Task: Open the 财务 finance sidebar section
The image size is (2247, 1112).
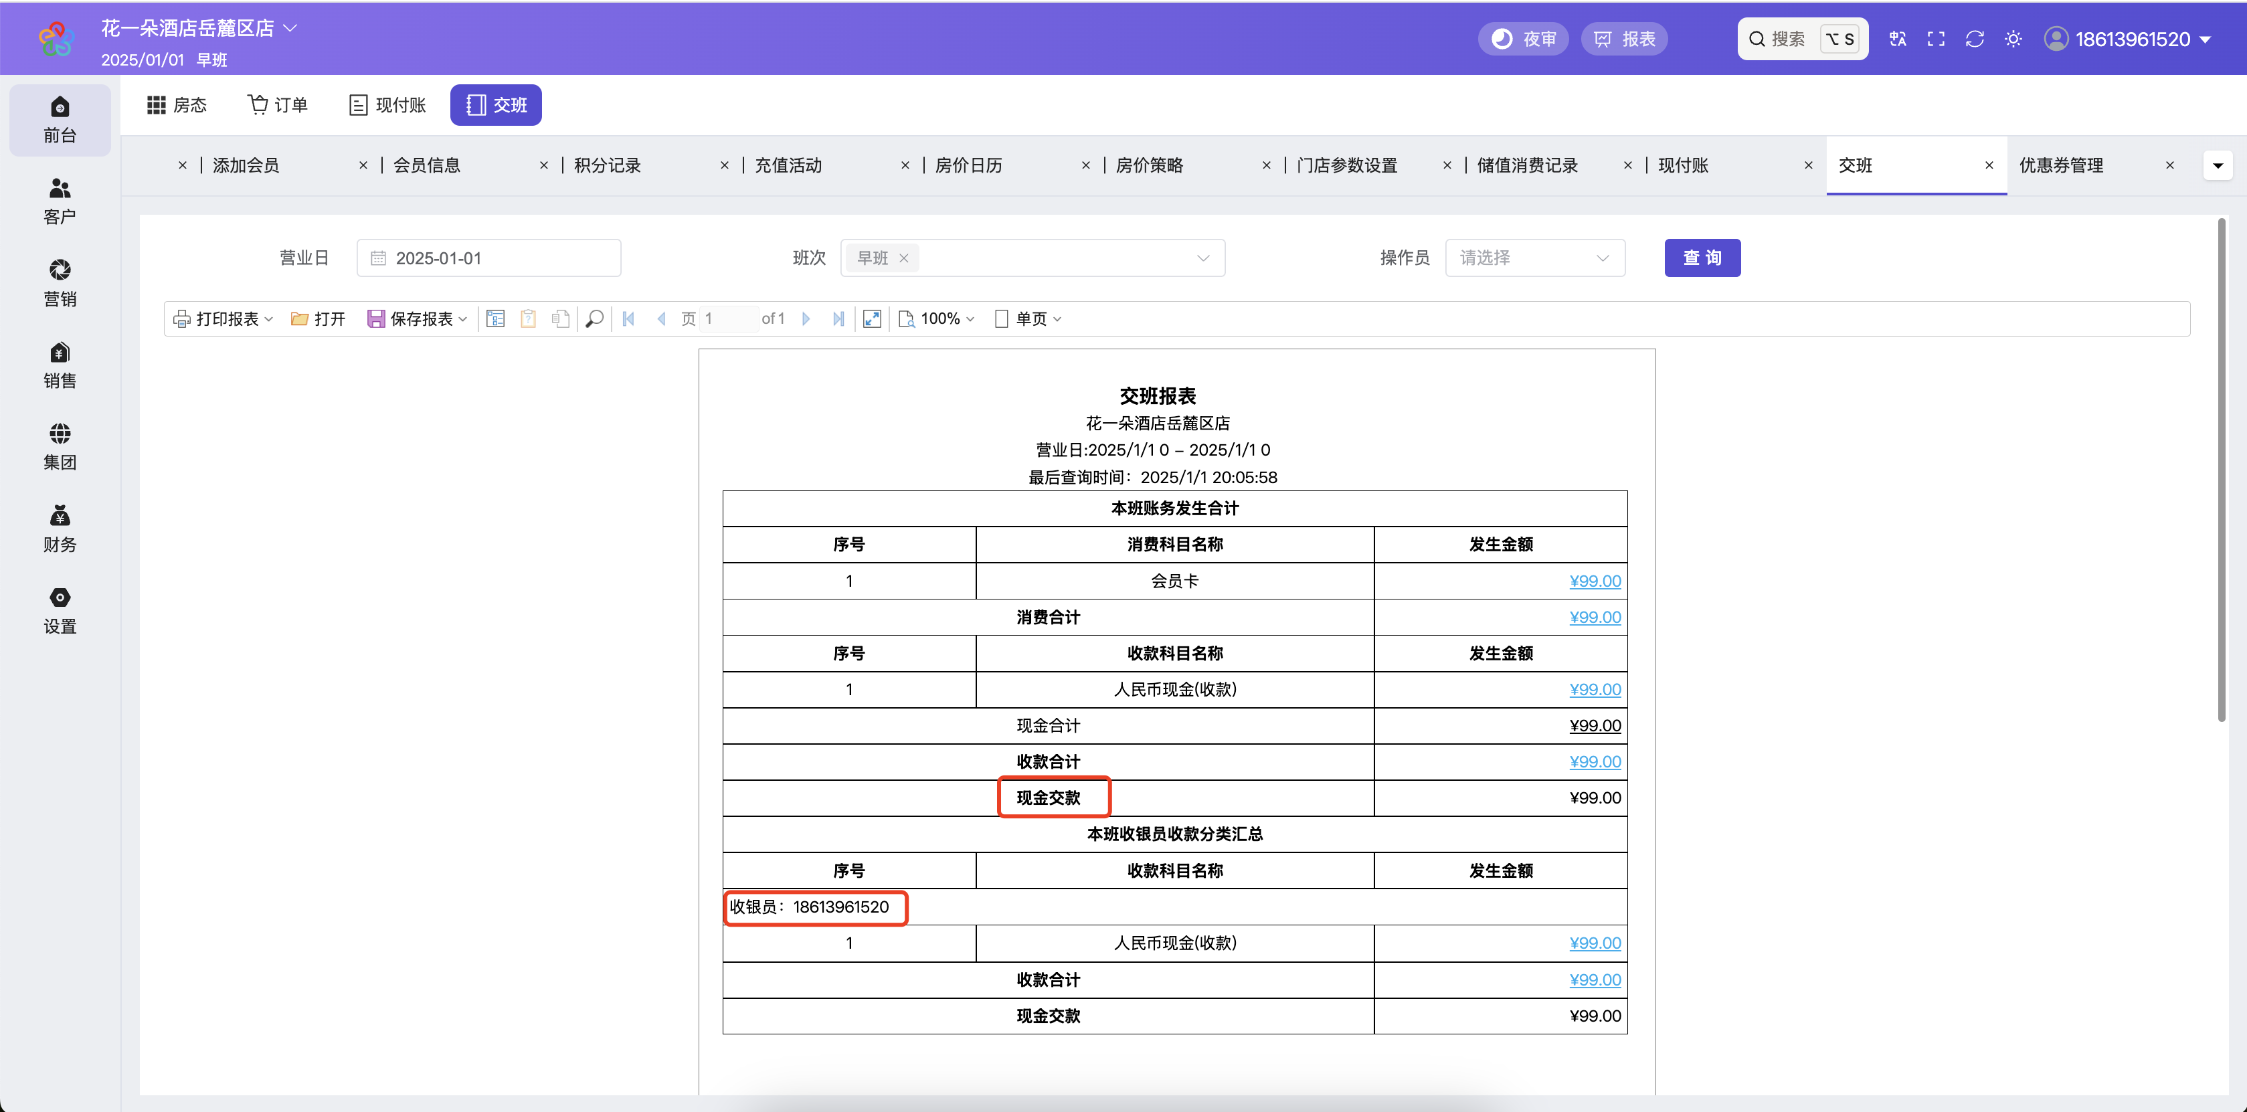Action: click(60, 529)
